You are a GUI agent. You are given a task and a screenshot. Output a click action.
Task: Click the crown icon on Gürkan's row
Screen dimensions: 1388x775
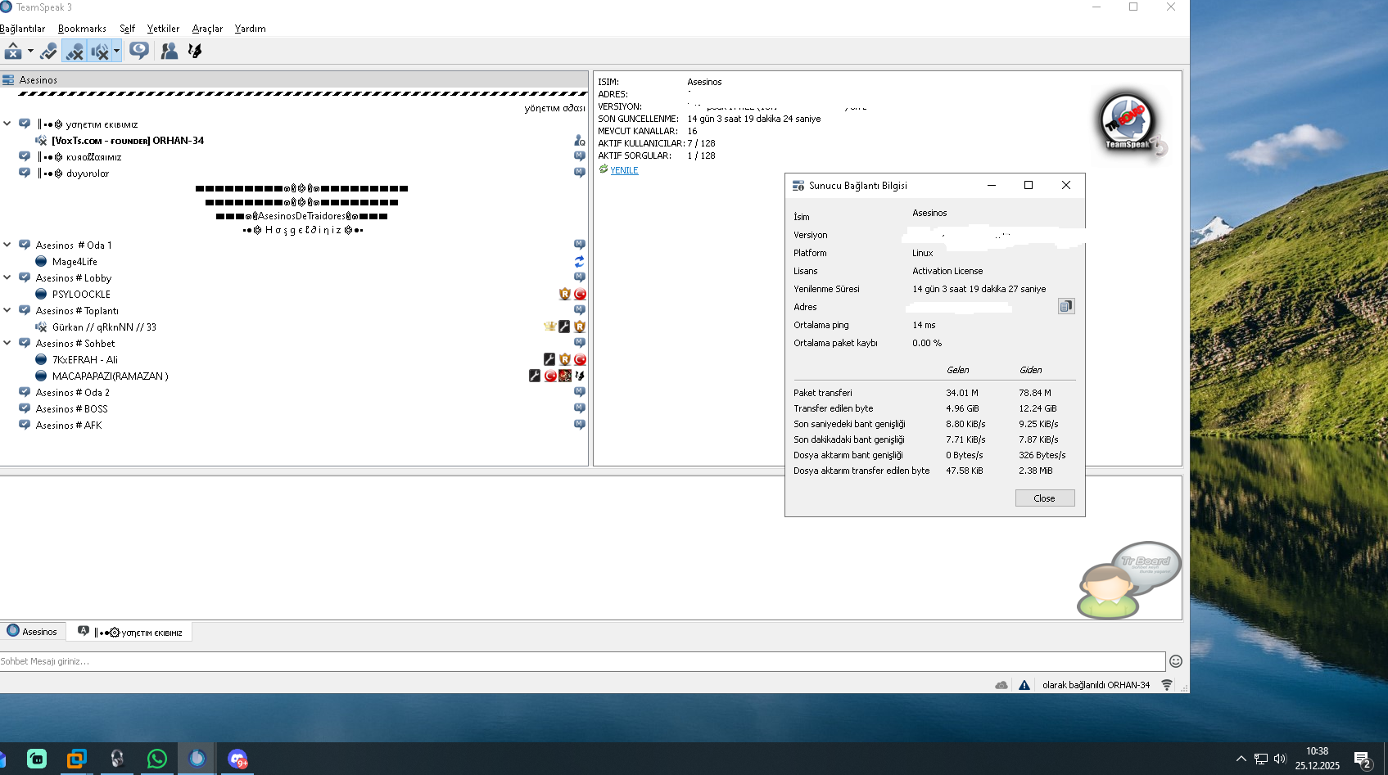point(549,327)
